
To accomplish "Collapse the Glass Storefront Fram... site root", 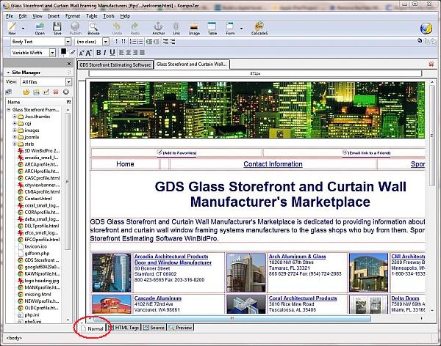I will [8, 109].
